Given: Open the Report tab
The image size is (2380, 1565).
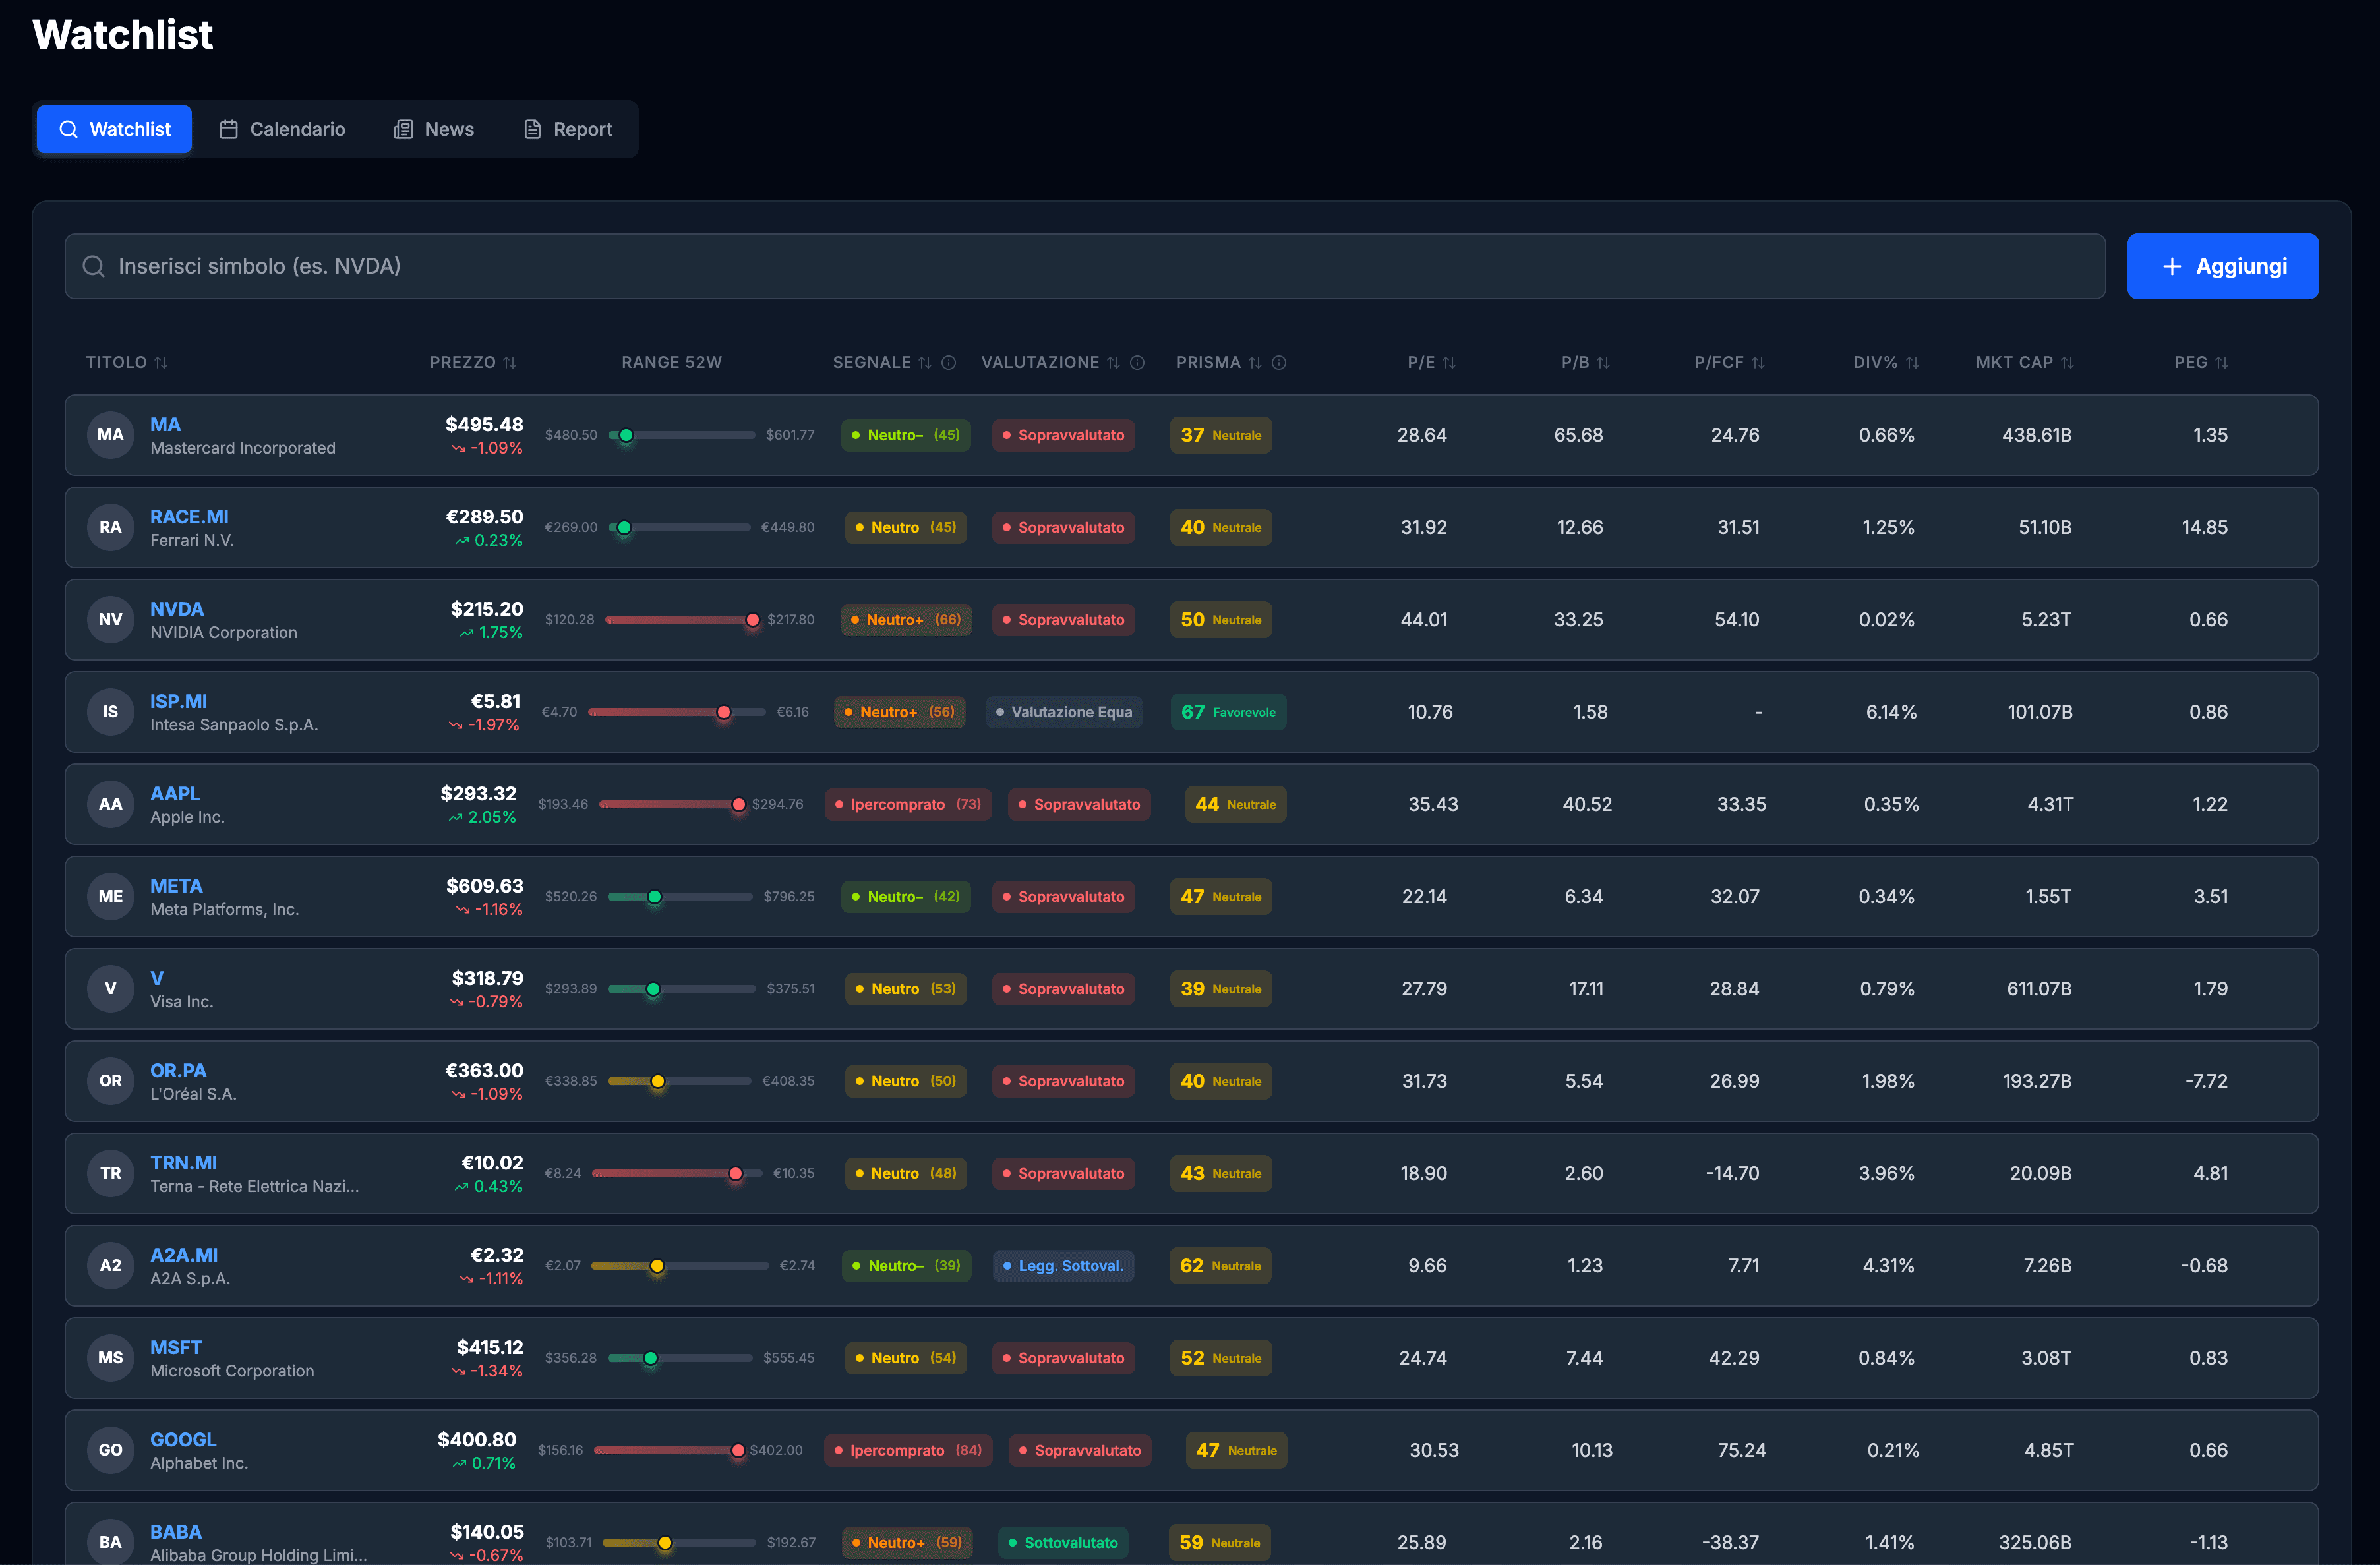Looking at the screenshot, I should pos(568,129).
